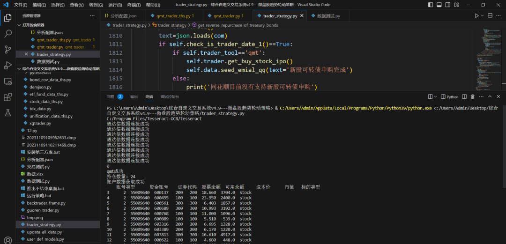Close the terminal panel with X

[499, 96]
